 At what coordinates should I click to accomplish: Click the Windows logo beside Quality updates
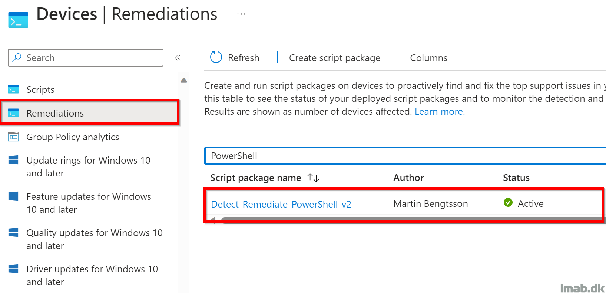[x=13, y=232]
